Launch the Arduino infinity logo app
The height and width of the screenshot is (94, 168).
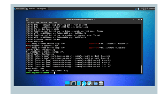[x=101, y=83]
